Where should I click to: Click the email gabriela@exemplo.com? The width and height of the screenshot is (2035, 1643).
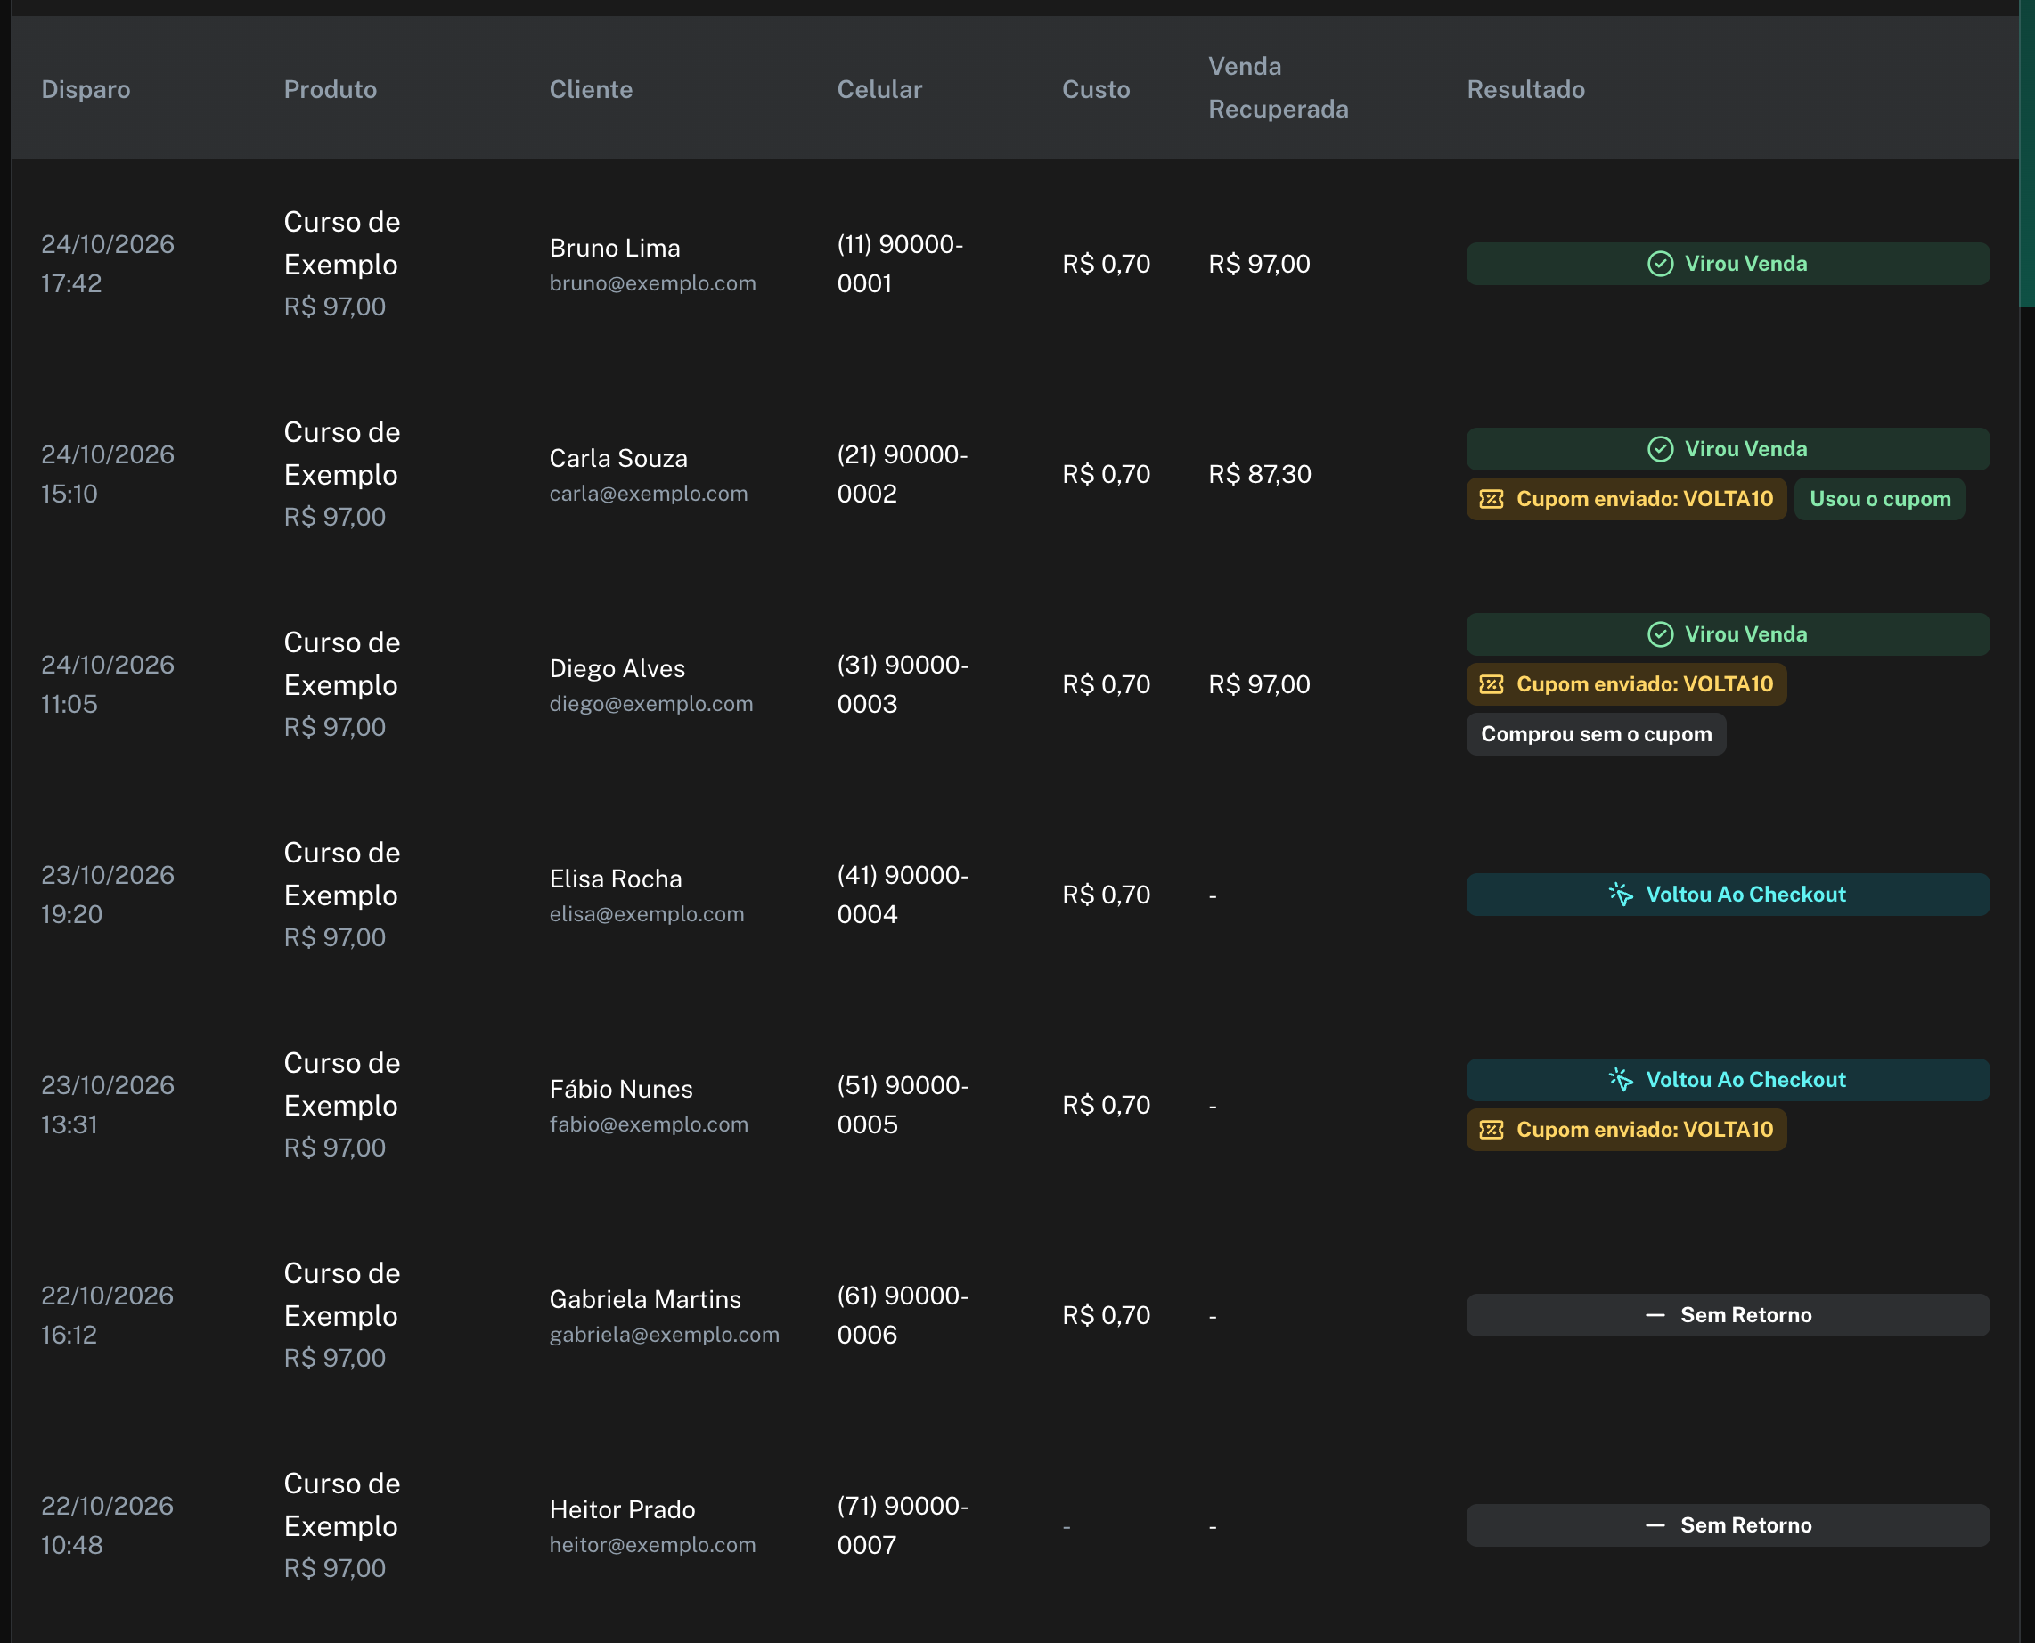[665, 1335]
